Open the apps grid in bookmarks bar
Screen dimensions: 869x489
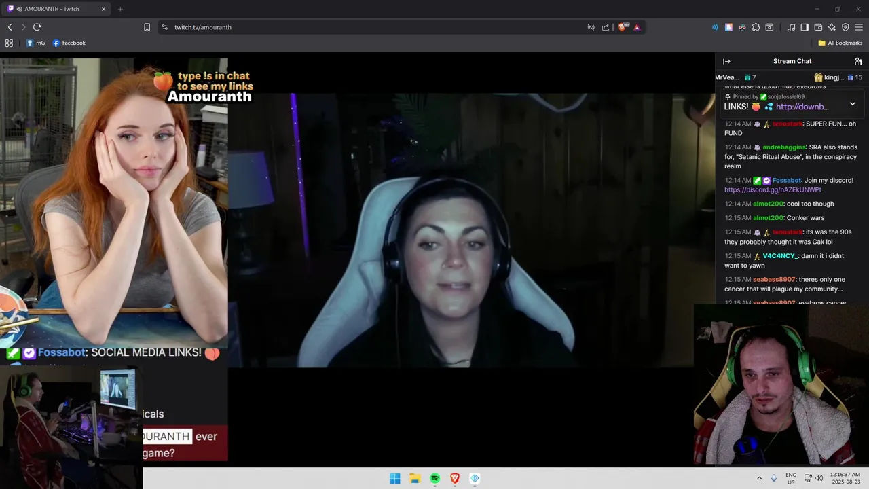pyautogui.click(x=9, y=43)
